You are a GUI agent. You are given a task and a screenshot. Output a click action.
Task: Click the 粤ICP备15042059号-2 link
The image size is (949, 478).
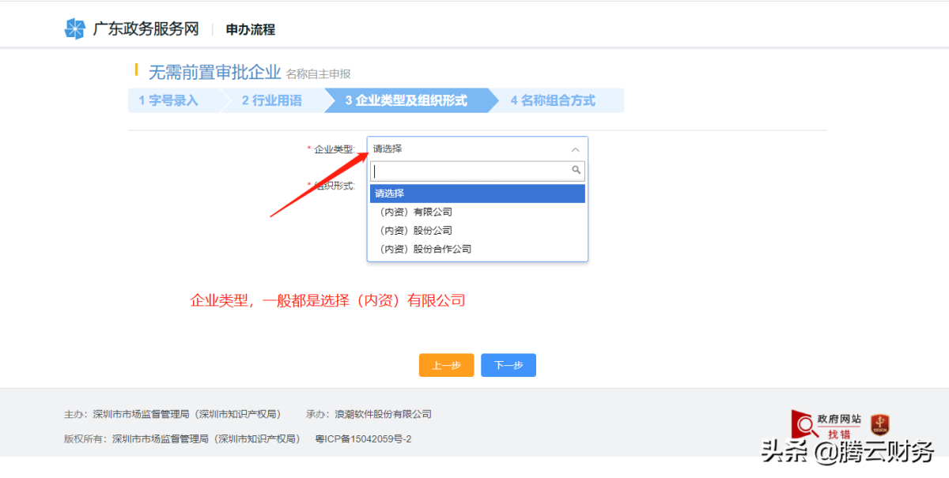pyautogui.click(x=363, y=438)
